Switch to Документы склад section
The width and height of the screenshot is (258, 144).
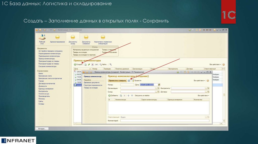[73, 39]
